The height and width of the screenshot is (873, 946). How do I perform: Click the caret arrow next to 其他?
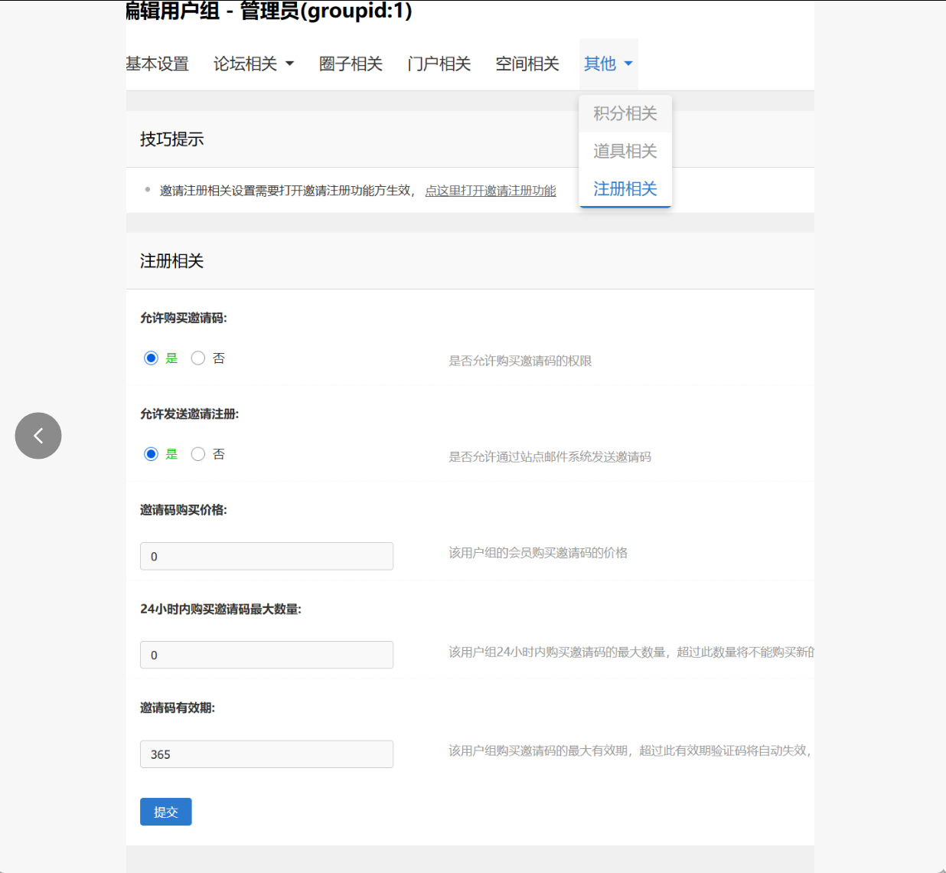click(x=628, y=64)
